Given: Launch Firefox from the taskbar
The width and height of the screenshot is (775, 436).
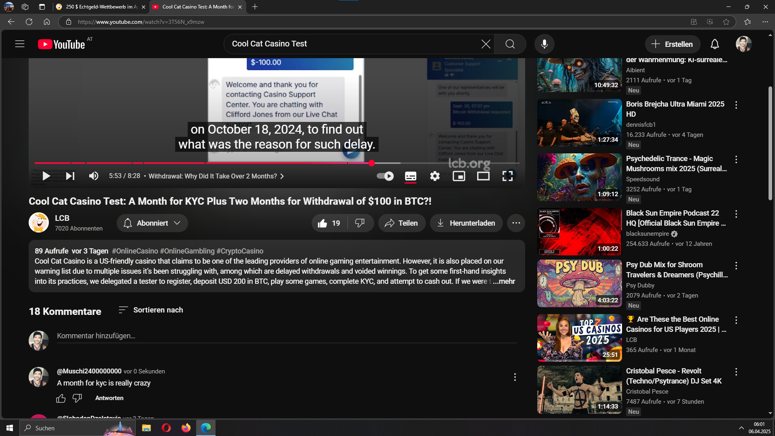Looking at the screenshot, I should (186, 428).
